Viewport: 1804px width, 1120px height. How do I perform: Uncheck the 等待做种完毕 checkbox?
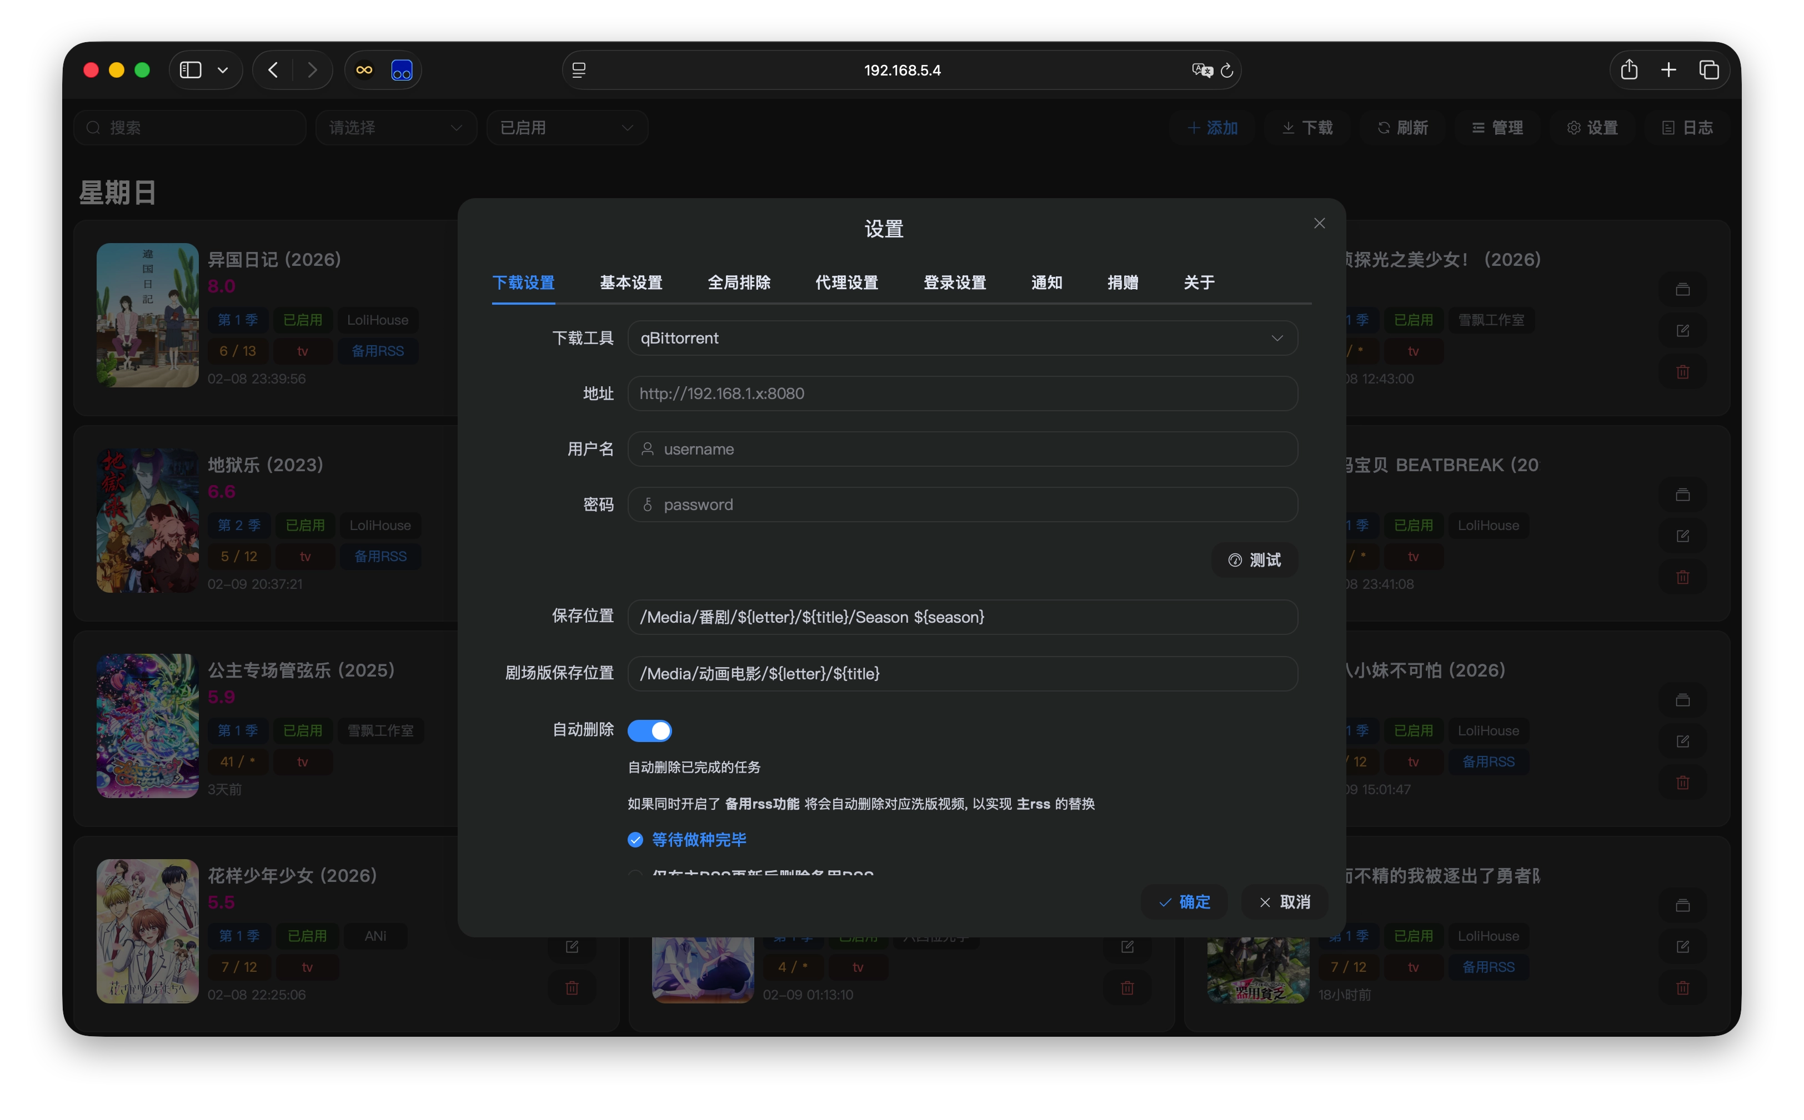635,839
